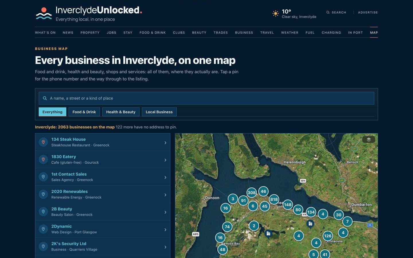Click the single business pin below the 134 cluster
Screen dimensions: 413x258
coord(310,224)
